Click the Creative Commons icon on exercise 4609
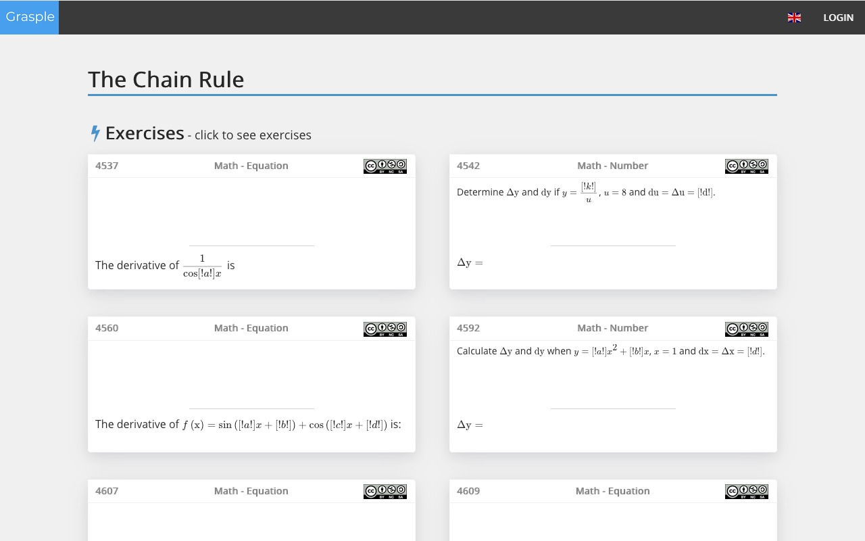This screenshot has height=541, width=865. click(746, 492)
